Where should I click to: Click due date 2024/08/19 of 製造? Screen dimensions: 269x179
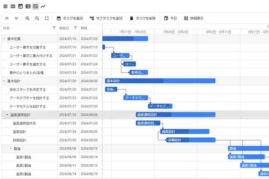point(89,148)
